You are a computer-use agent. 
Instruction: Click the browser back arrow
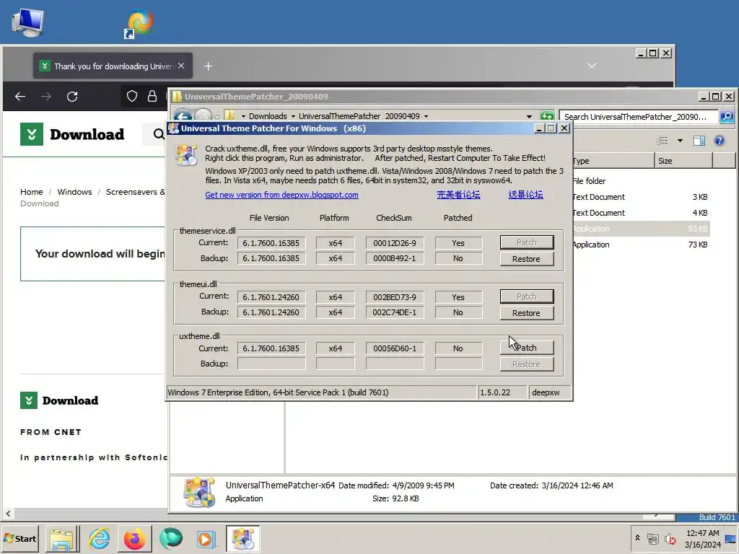click(19, 97)
